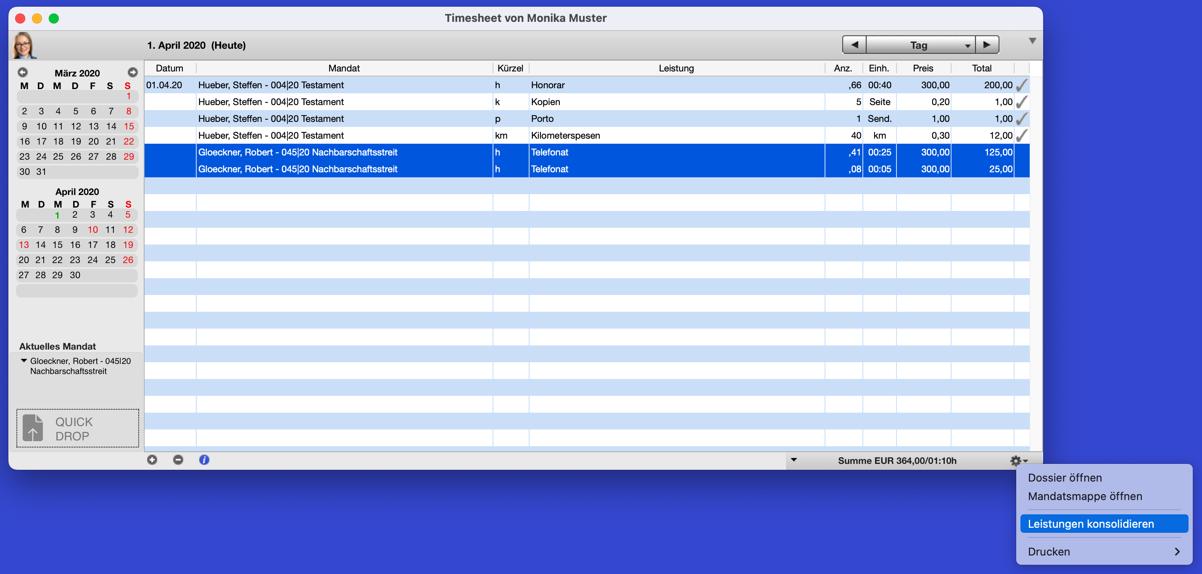Screen dimensions: 1202x574
Task: Expand the gray triangle at top right
Action: [1032, 41]
